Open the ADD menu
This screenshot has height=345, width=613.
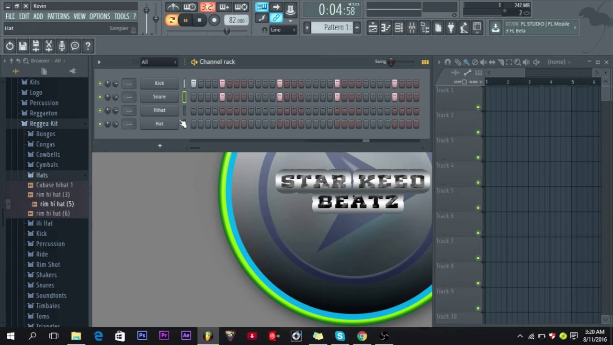(38, 16)
